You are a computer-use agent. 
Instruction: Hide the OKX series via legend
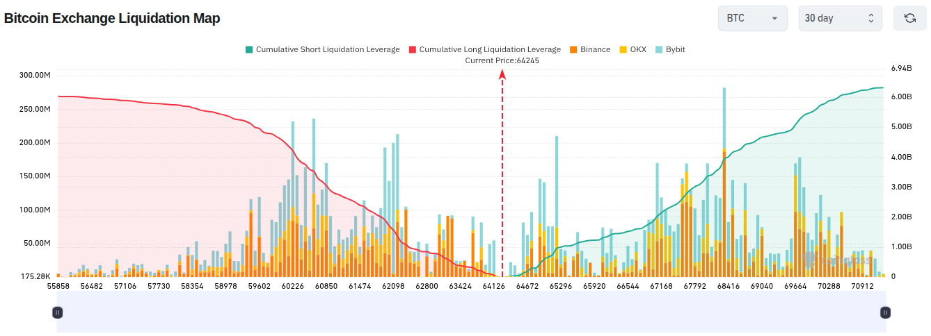[x=632, y=49]
